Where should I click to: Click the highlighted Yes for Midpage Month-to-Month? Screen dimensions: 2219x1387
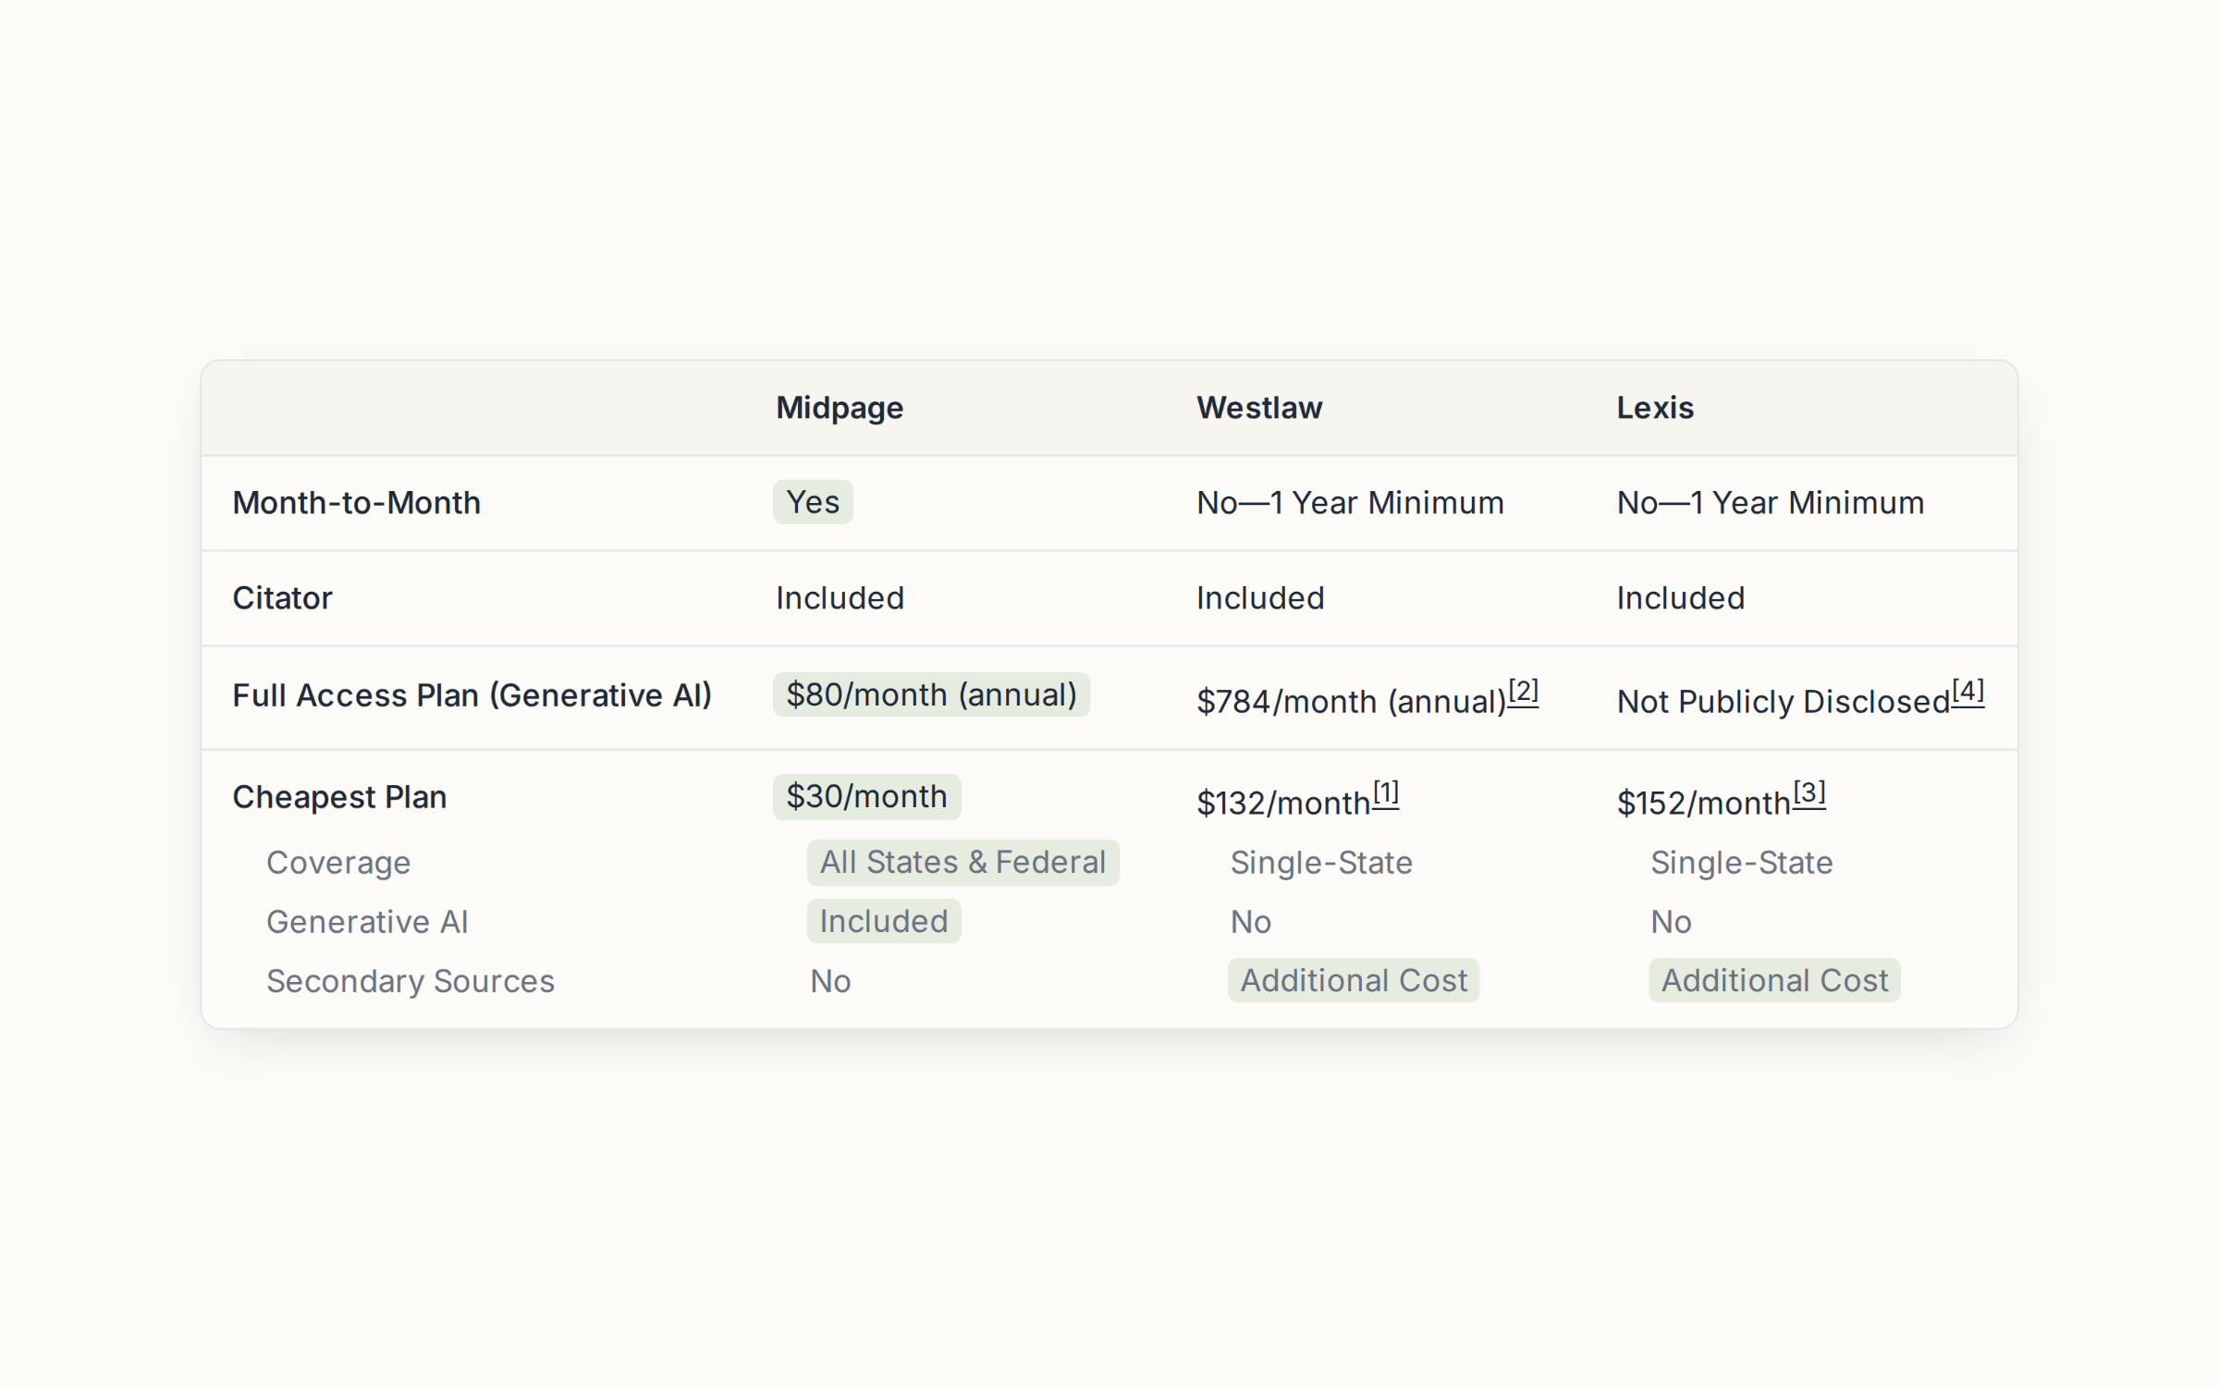point(813,502)
